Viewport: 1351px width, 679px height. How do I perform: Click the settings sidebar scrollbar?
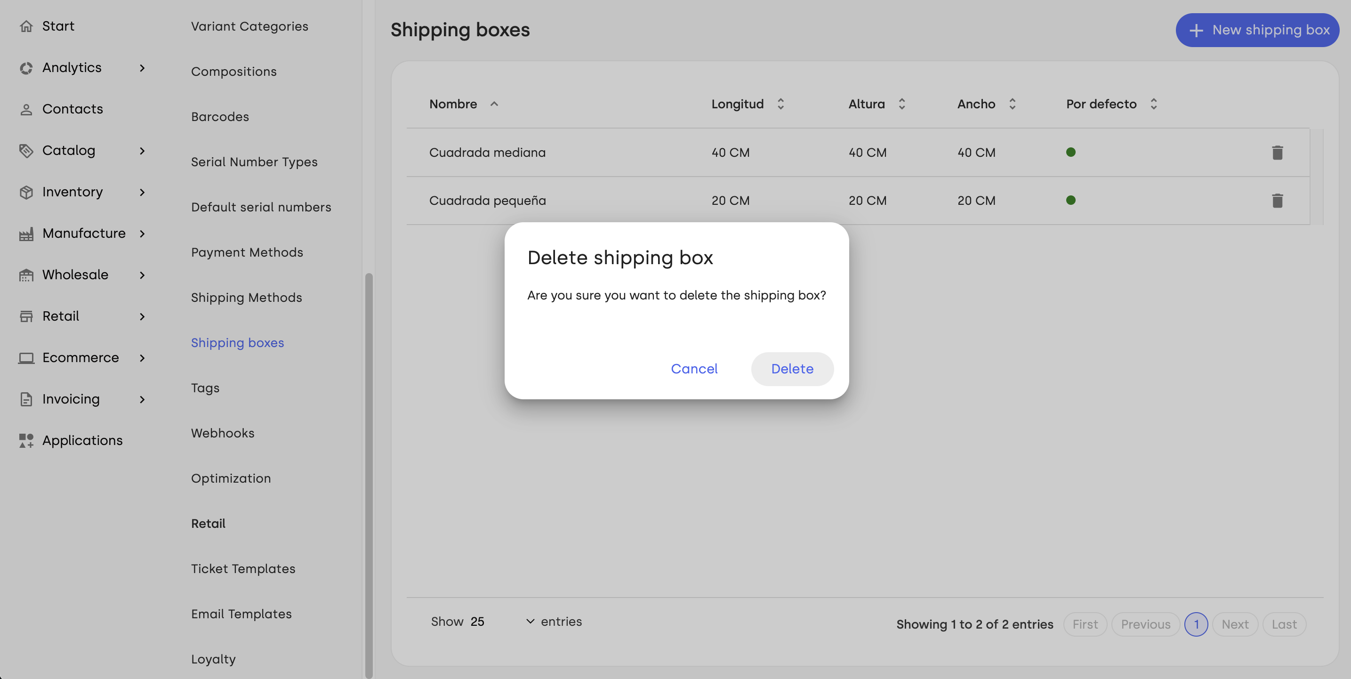[369, 476]
